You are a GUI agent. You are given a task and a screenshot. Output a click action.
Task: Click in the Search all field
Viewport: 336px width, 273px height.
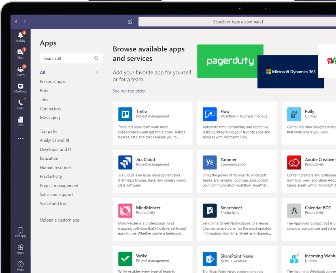pos(71,59)
